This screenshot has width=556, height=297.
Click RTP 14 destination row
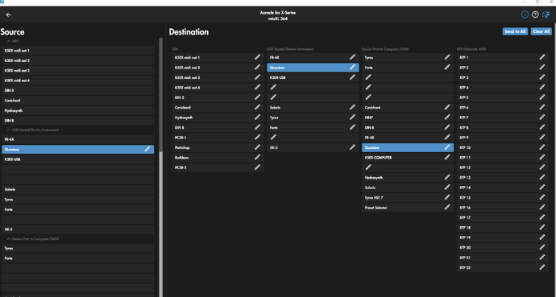pos(503,188)
